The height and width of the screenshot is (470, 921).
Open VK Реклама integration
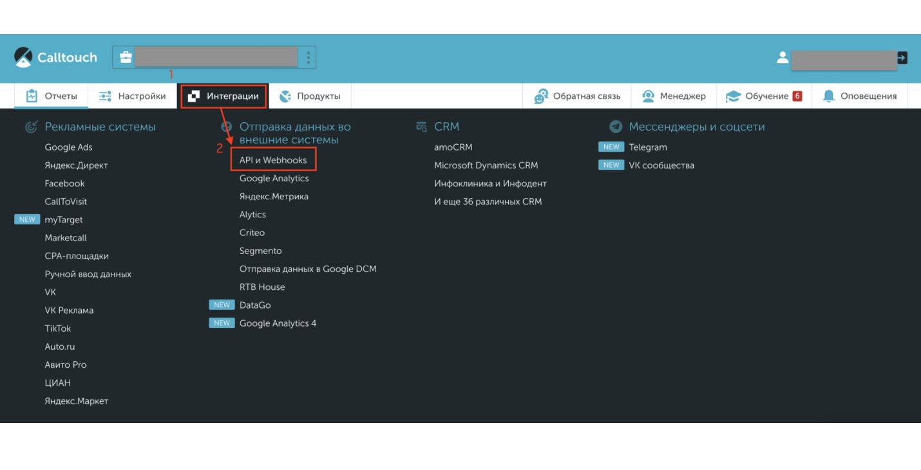click(x=69, y=310)
